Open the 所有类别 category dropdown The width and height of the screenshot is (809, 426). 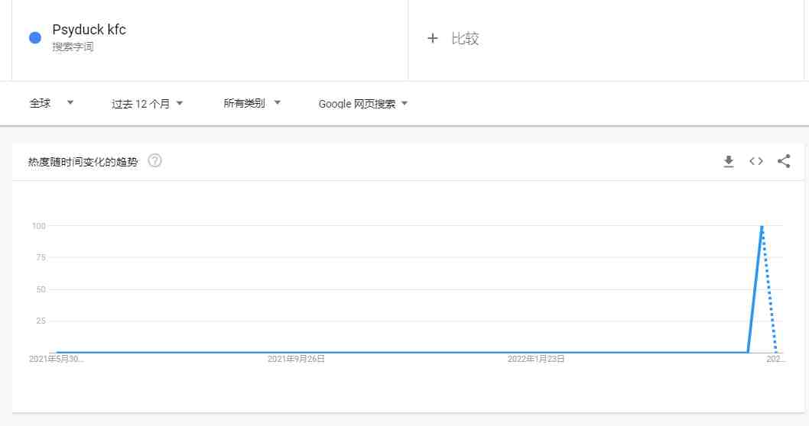pyautogui.click(x=252, y=103)
